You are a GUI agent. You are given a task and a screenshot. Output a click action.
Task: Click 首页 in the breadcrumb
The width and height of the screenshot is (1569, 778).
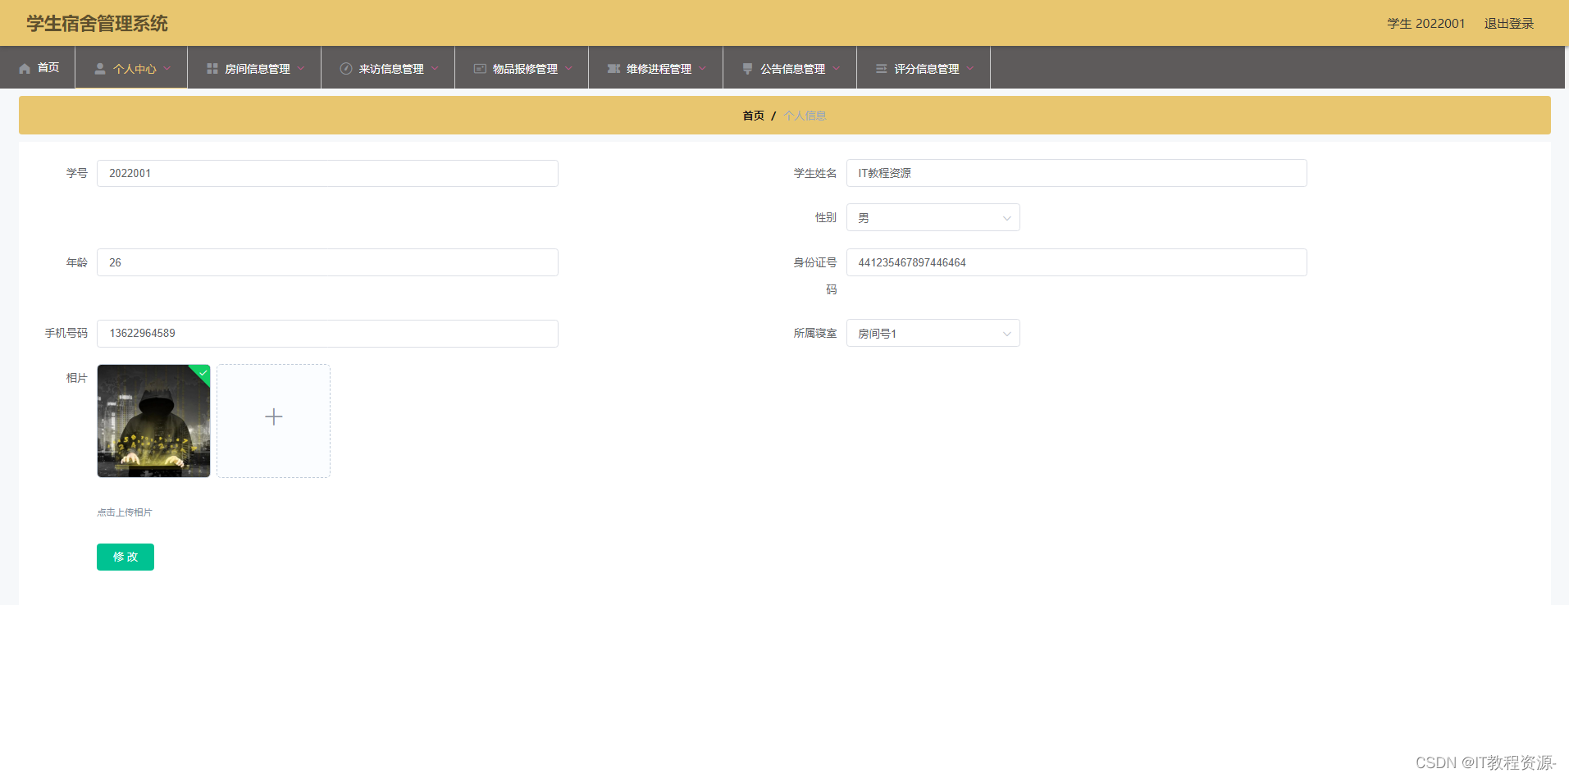point(753,116)
